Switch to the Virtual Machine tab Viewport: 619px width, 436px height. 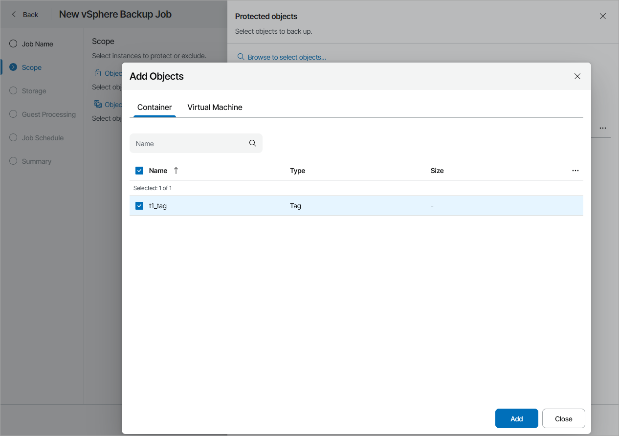coord(215,107)
